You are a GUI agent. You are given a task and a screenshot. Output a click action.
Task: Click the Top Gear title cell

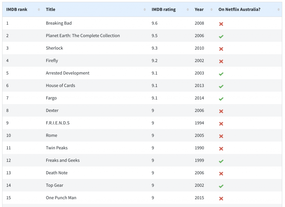point(55,185)
